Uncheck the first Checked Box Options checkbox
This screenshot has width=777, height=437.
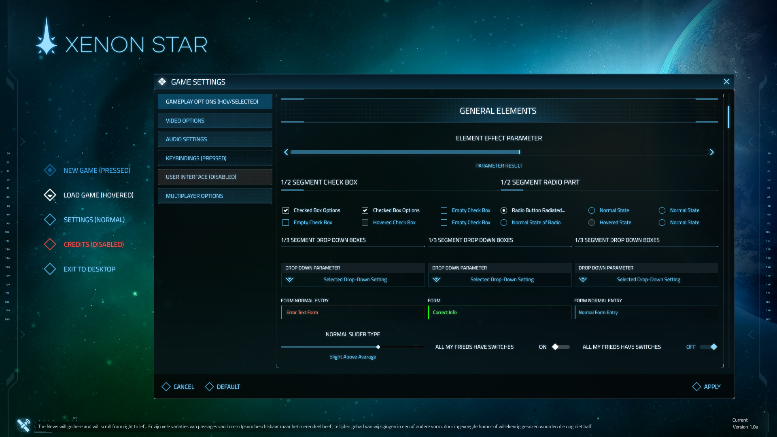[x=286, y=210]
